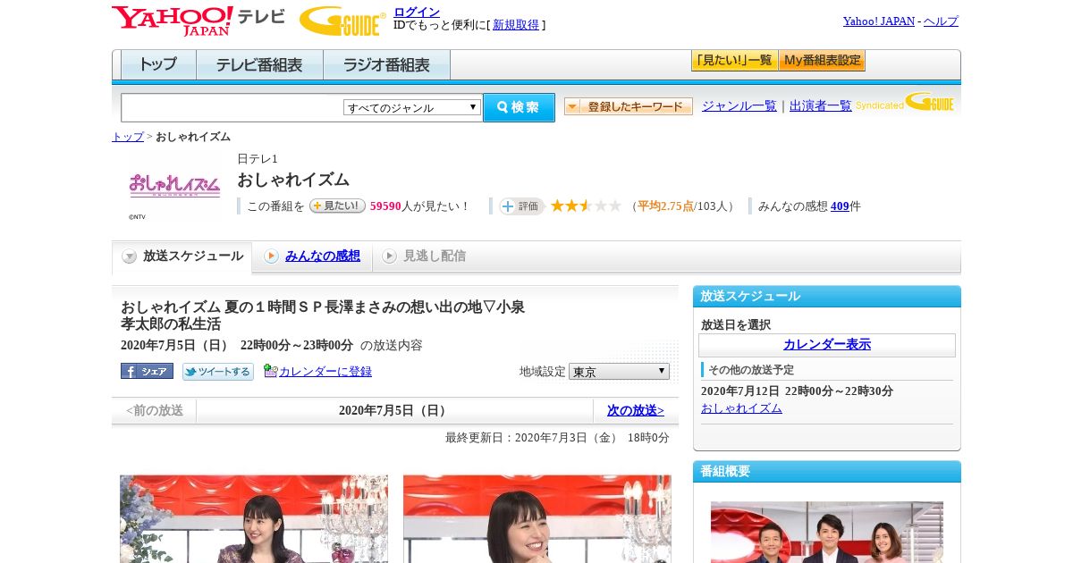Image resolution: width=1073 pixels, height=563 pixels.
Task: Click the 日テレ1 channel label
Action: coord(258,159)
